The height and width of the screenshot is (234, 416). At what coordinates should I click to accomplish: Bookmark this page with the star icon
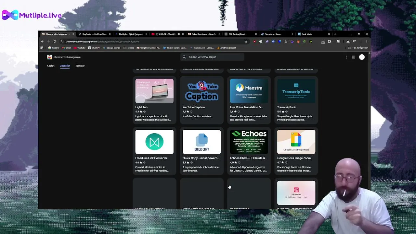pos(246,41)
